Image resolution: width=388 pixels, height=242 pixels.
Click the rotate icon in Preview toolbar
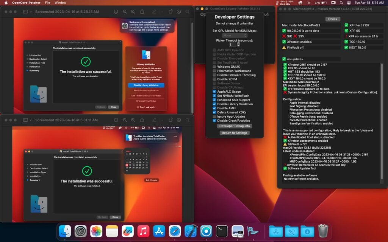pyautogui.click(x=171, y=12)
